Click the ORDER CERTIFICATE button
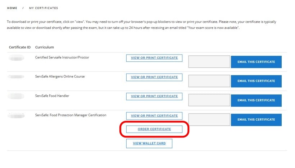 click(154, 129)
